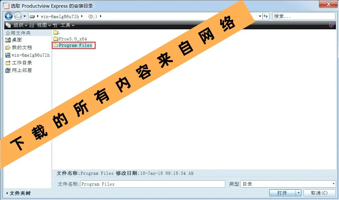Select win-6me1g86u71h in the address path
339x200 pixels.
[x=60, y=17]
